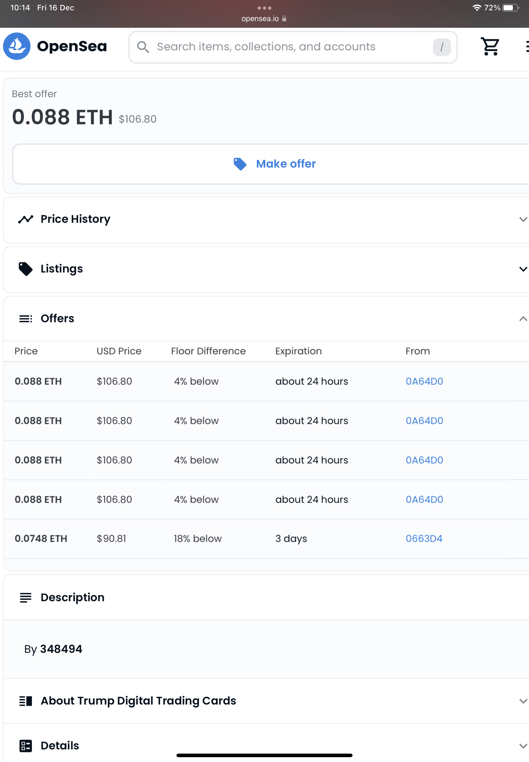The height and width of the screenshot is (762, 529).
Task: Click the Price History chart icon
Action: 25,219
